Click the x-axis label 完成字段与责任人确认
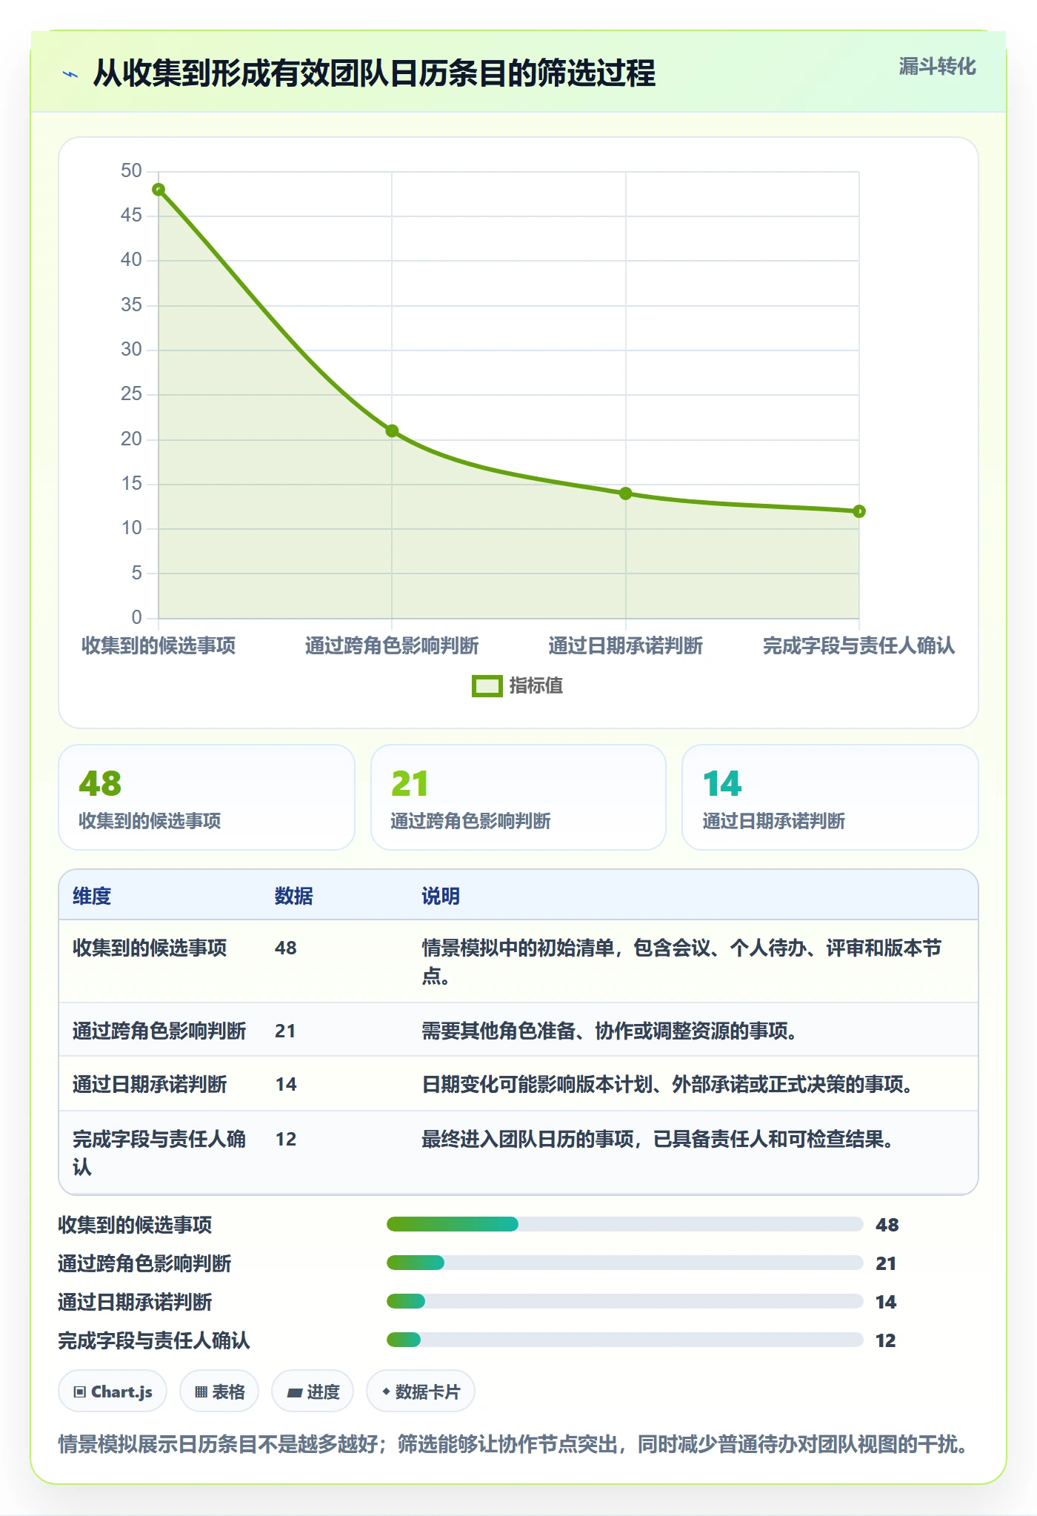1037x1516 pixels. pyautogui.click(x=859, y=646)
